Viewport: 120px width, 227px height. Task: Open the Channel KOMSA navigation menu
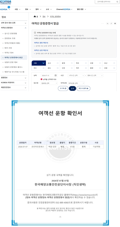[65, 9]
